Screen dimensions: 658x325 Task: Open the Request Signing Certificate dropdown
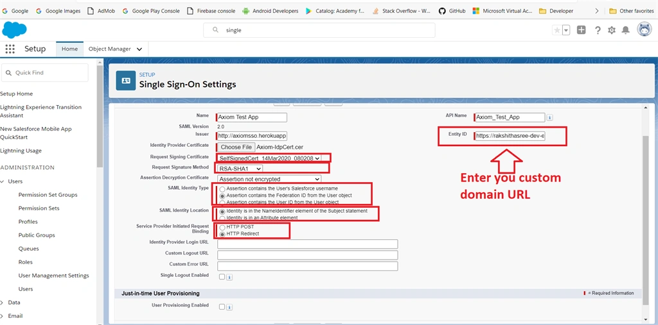269,158
